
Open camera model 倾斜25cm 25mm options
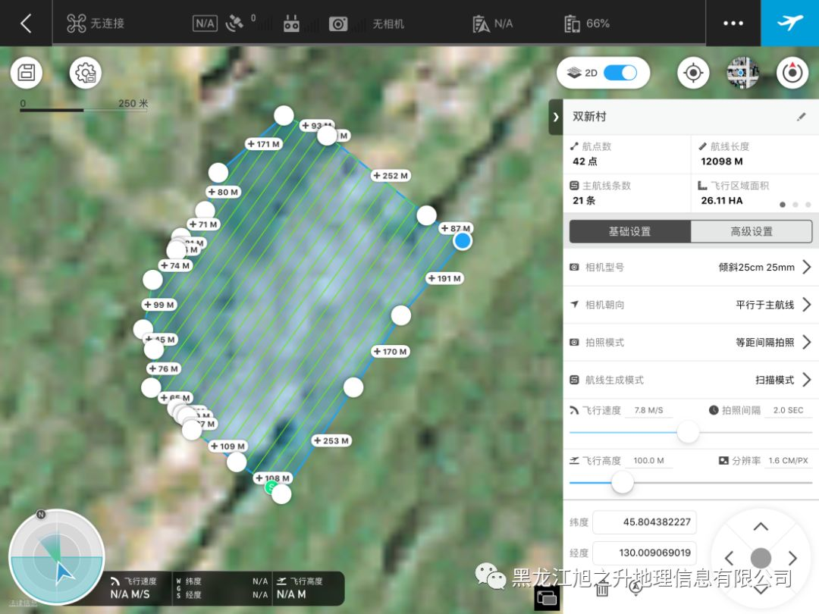tap(806, 267)
